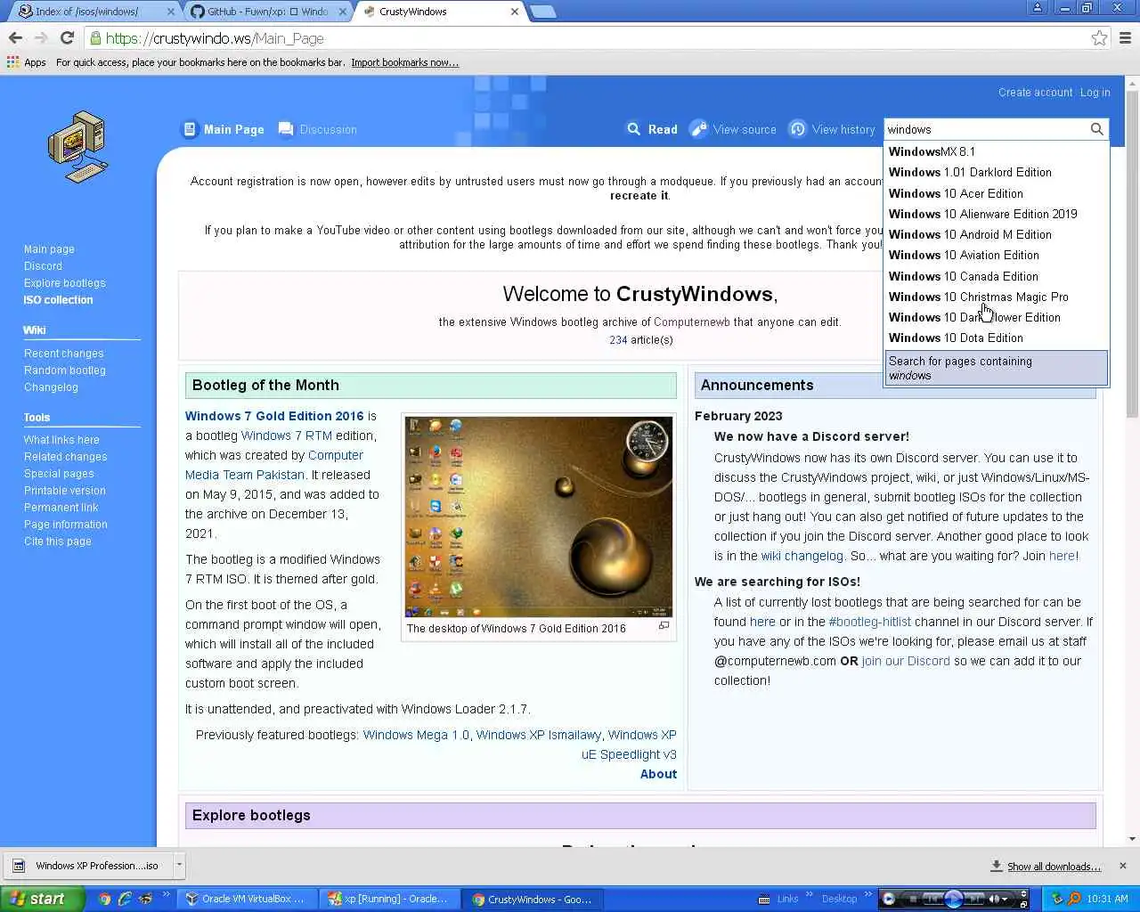
Task: Expand the Desktop toolbar chevron on taskbar
Action: click(x=867, y=895)
